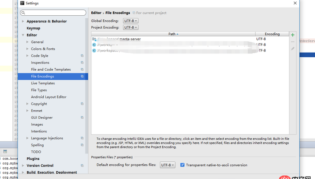Select Keymap in settings tree
315x179 pixels.
pyautogui.click(x=33, y=28)
